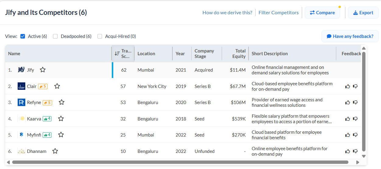Star the Jify company row

pos(43,70)
